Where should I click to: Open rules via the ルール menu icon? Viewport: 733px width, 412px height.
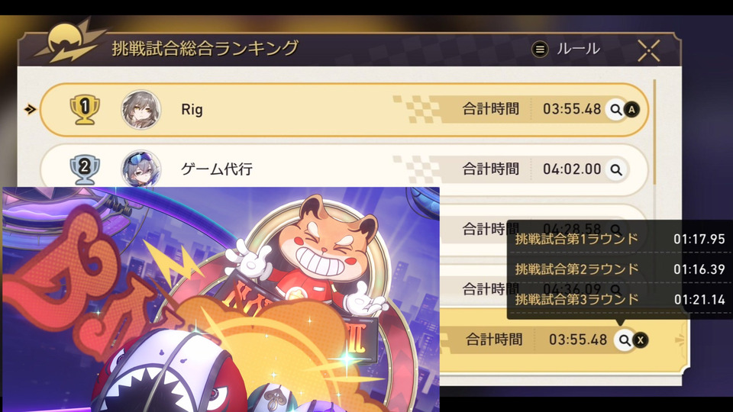click(x=540, y=49)
